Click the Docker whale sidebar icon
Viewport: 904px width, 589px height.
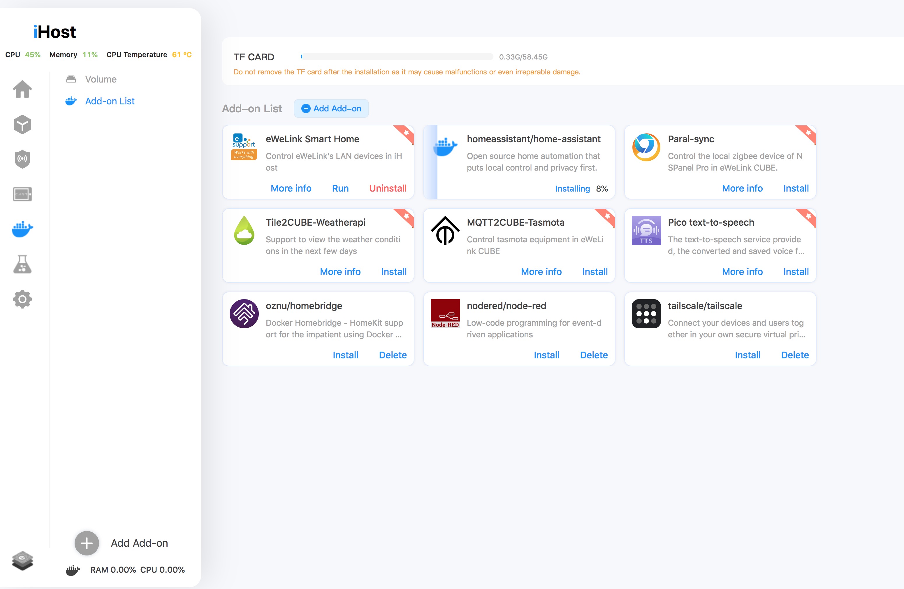[22, 229]
